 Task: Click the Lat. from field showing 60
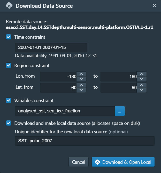[x=58, y=88]
